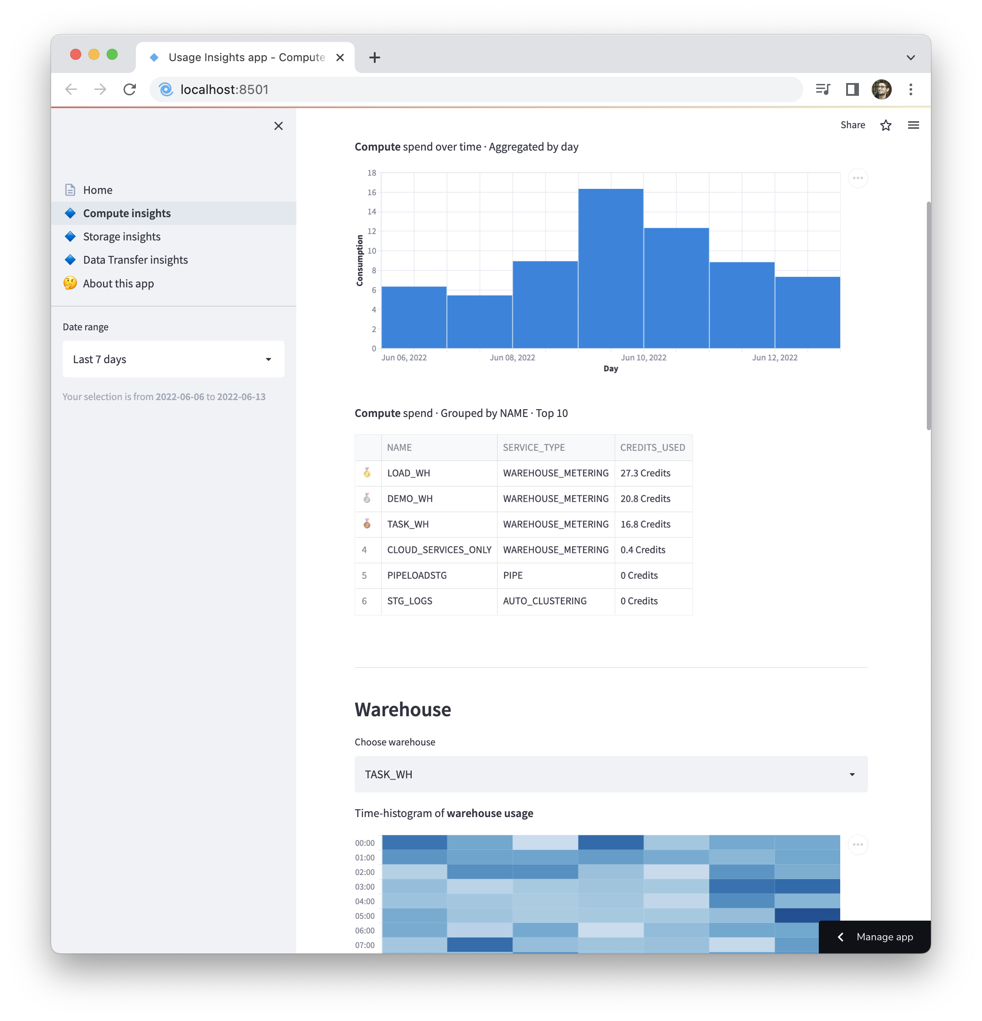Image resolution: width=982 pixels, height=1021 pixels.
Task: Open Data Transfer insights
Action: click(x=135, y=260)
